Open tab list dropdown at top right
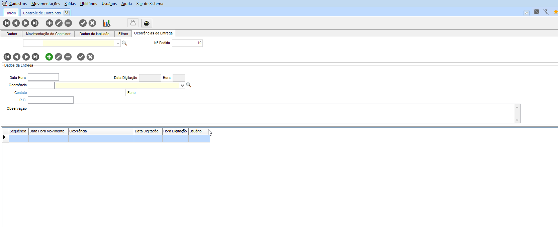 (x=527, y=13)
